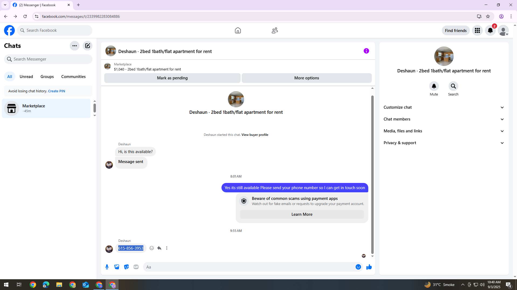
Task: Show hidden system tray icons
Action: [x=463, y=285]
